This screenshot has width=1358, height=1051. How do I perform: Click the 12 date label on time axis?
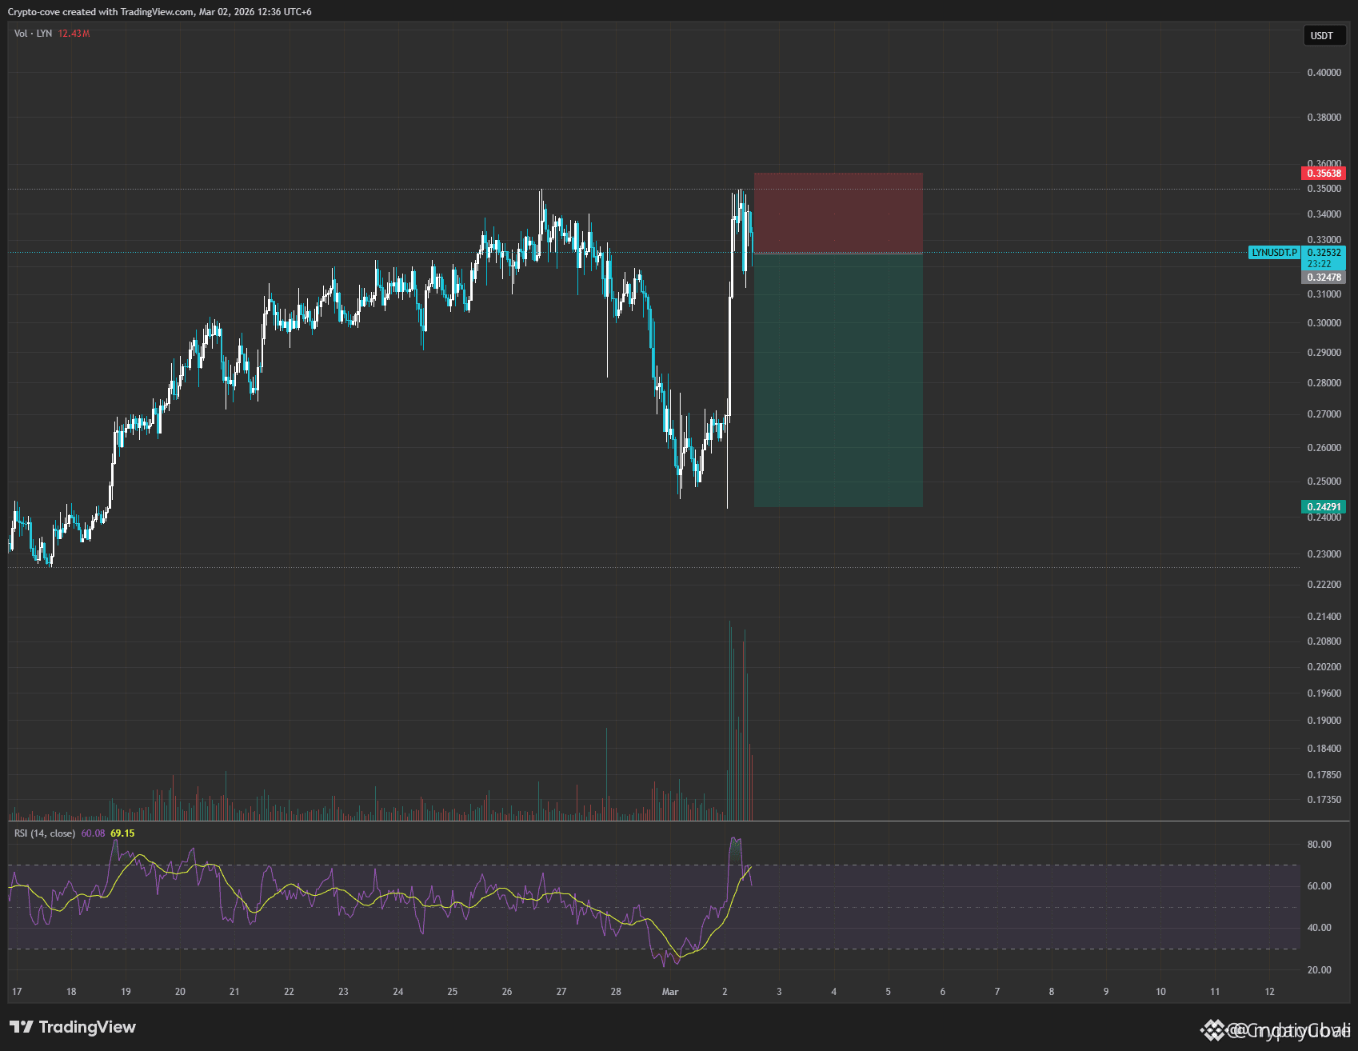click(x=1270, y=992)
